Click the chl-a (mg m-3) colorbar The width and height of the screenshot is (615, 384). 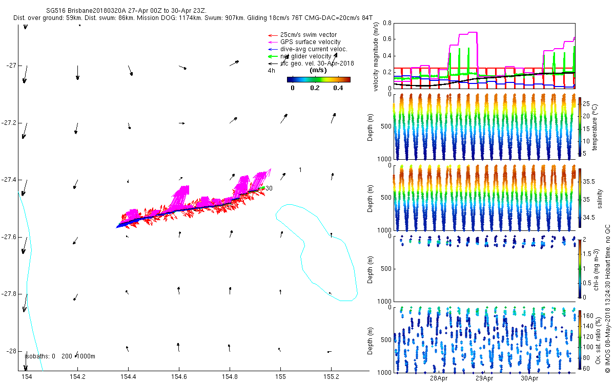pos(580,268)
